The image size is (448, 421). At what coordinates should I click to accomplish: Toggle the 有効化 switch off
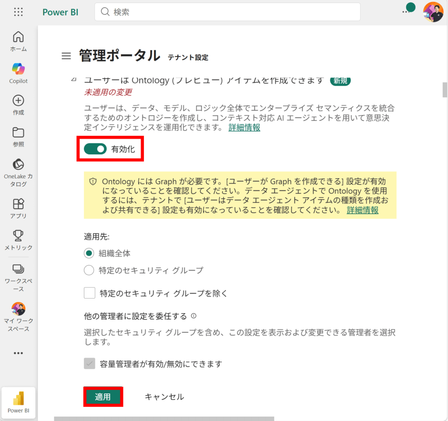[x=95, y=150]
